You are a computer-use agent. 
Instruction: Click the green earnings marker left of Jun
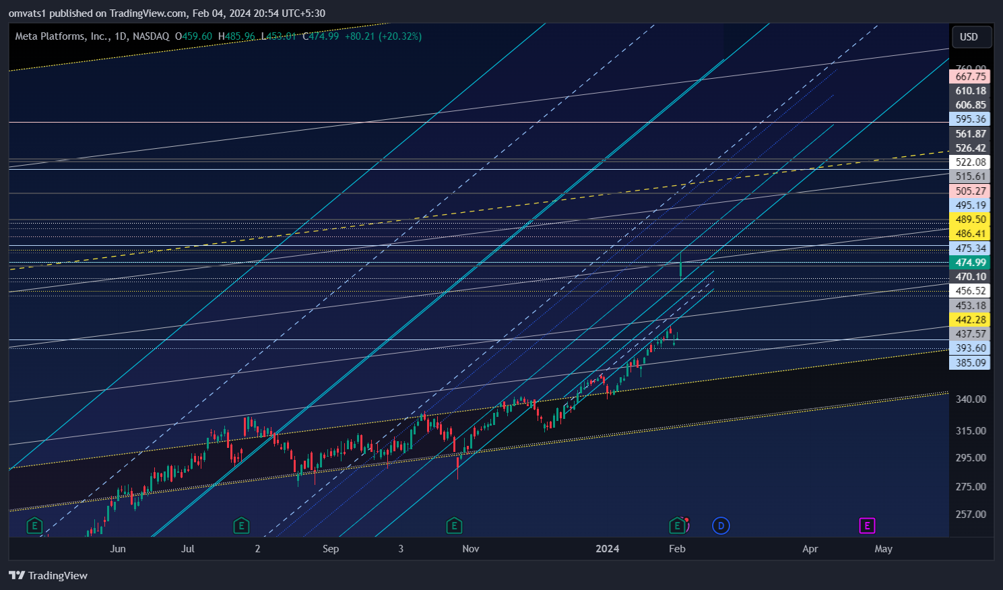point(34,526)
